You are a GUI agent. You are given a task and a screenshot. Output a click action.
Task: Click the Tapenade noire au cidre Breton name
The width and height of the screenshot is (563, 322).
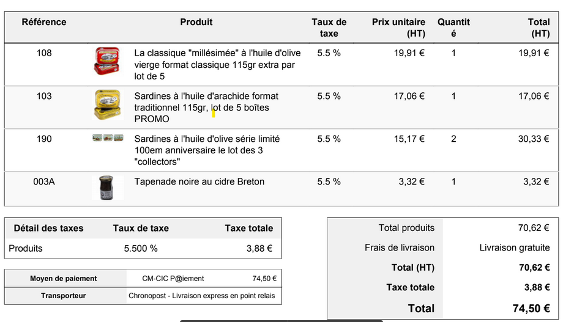tap(199, 181)
